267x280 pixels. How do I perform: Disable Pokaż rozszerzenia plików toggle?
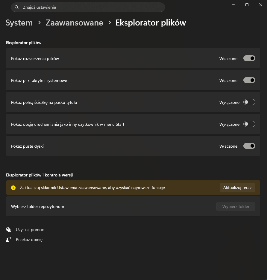tap(249, 59)
